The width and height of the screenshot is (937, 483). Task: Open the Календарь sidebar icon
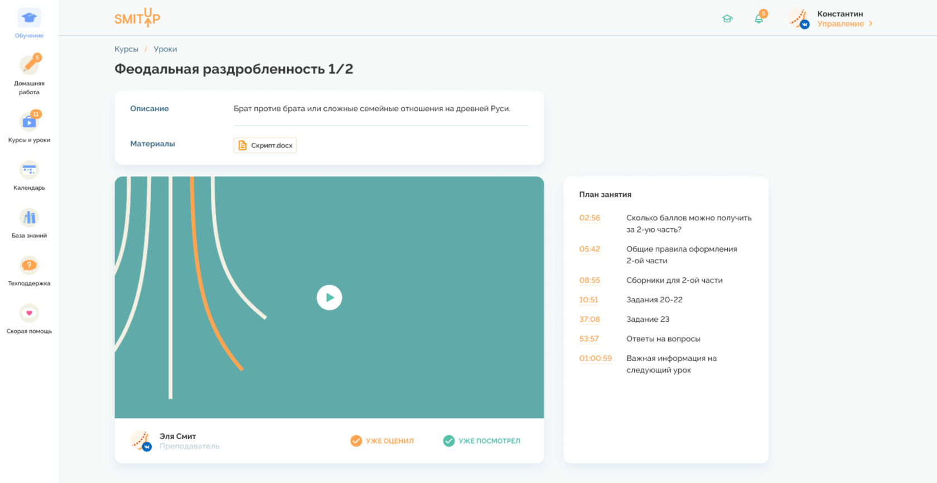point(29,170)
